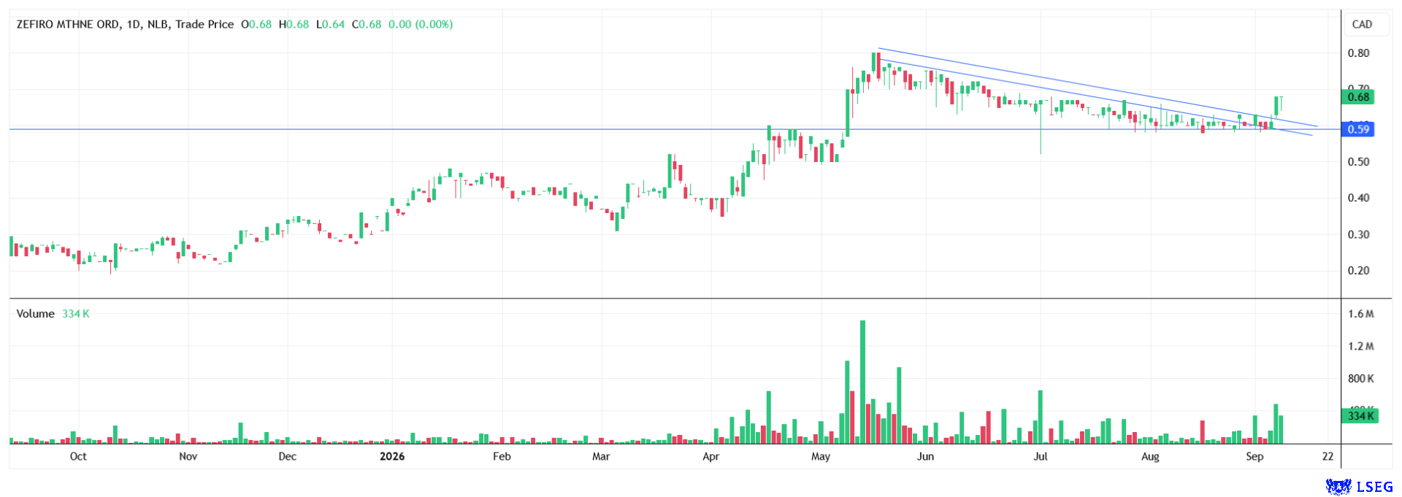Click the 0.80 price axis level
Image resolution: width=1402 pixels, height=497 pixels.
click(1358, 53)
